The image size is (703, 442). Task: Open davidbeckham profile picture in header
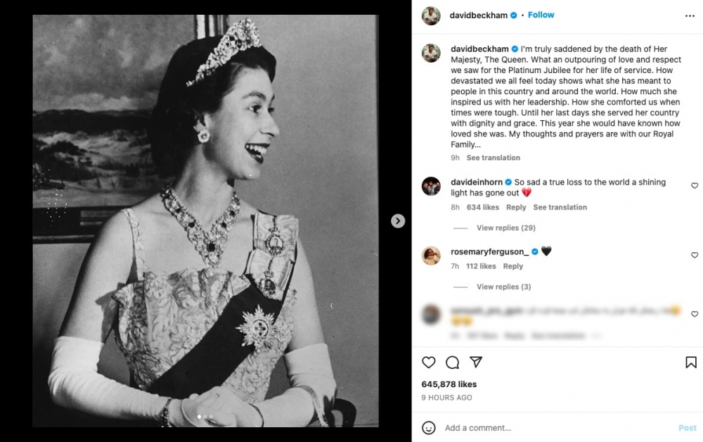click(x=431, y=15)
